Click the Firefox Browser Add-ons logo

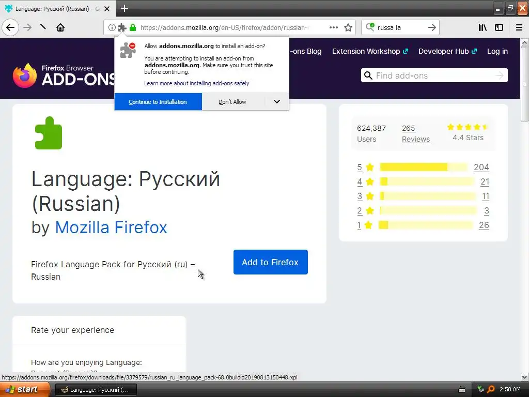point(64,75)
